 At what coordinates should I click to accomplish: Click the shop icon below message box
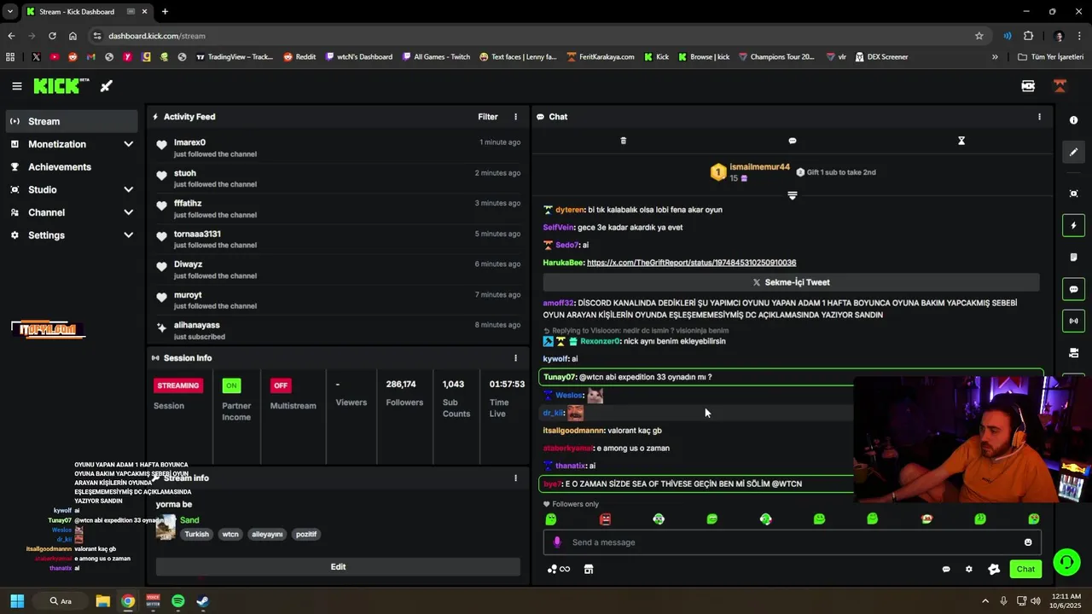589,569
